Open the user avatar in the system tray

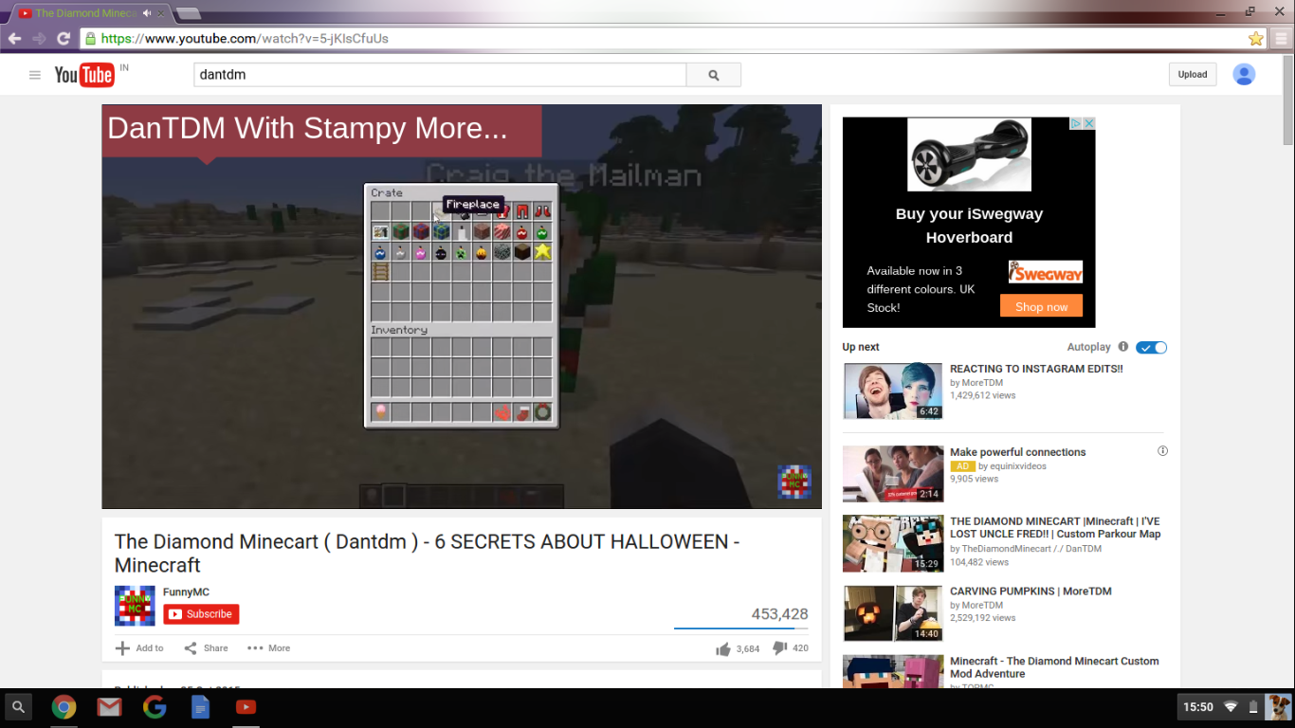pos(1277,707)
